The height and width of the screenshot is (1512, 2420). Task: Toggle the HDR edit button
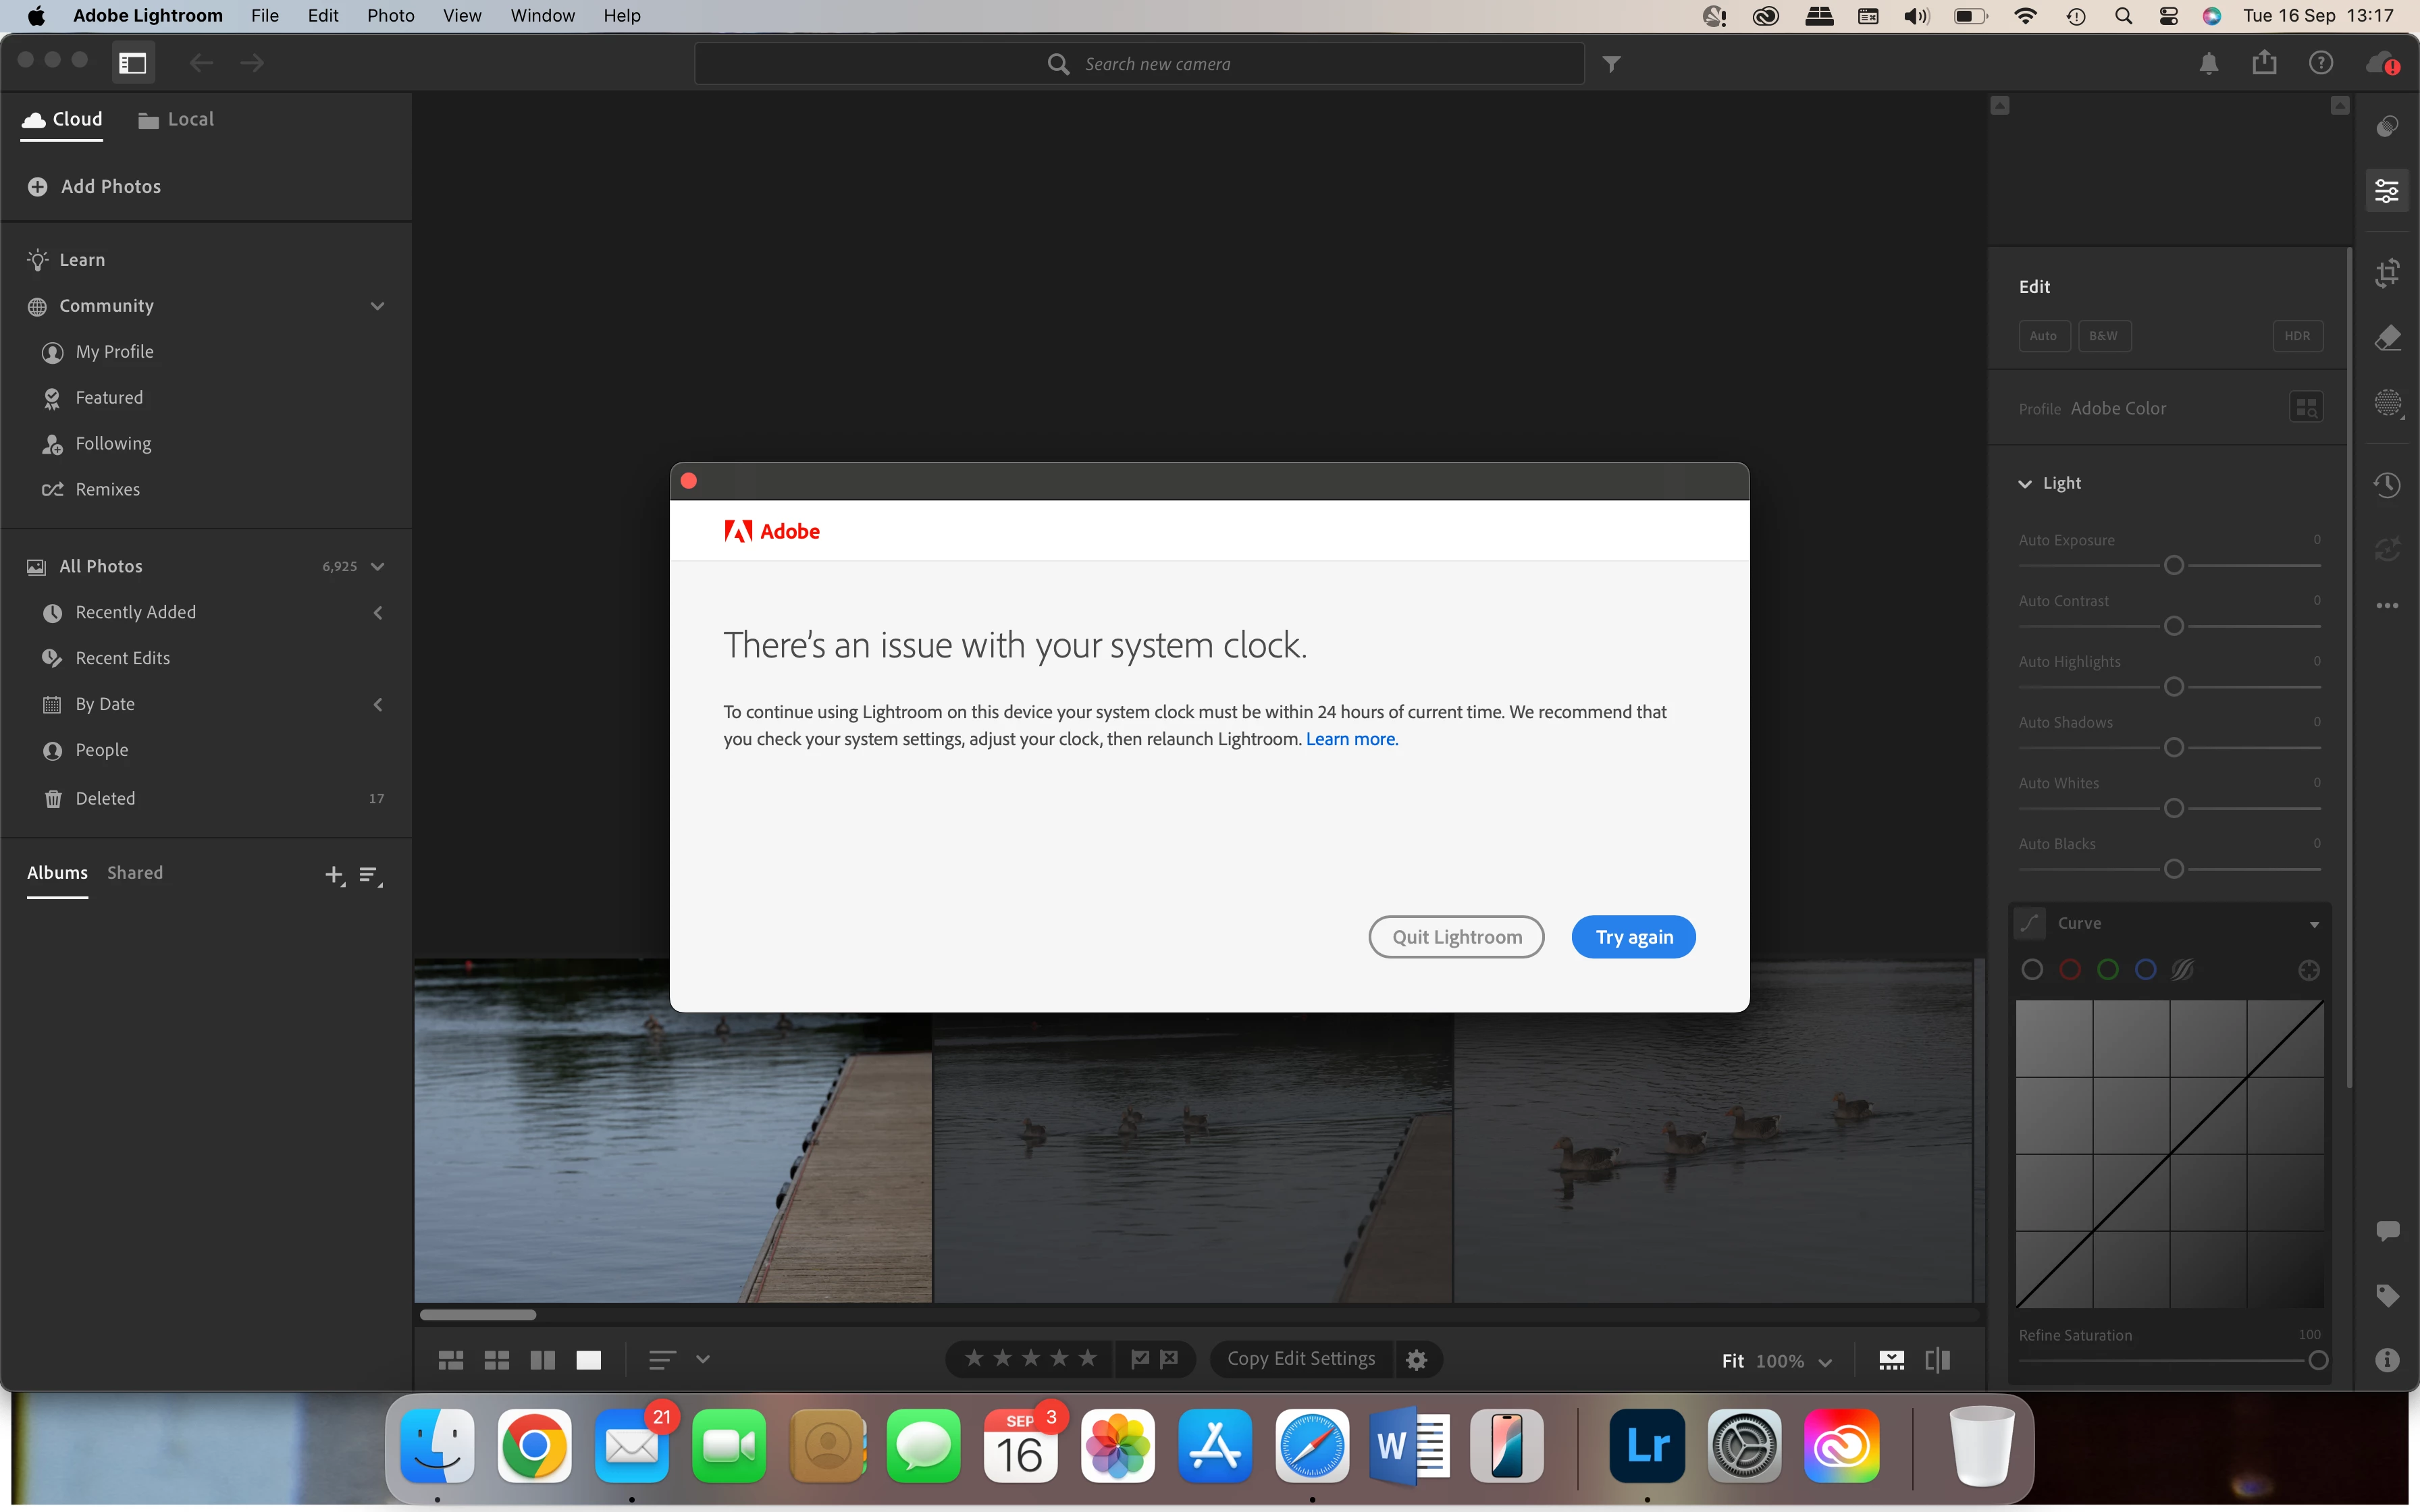pyautogui.click(x=2297, y=336)
